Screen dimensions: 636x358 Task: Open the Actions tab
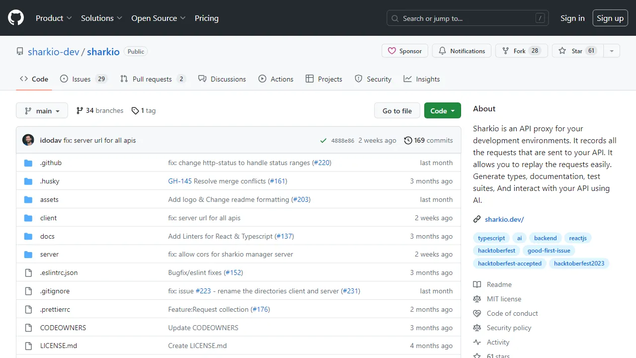click(x=276, y=79)
